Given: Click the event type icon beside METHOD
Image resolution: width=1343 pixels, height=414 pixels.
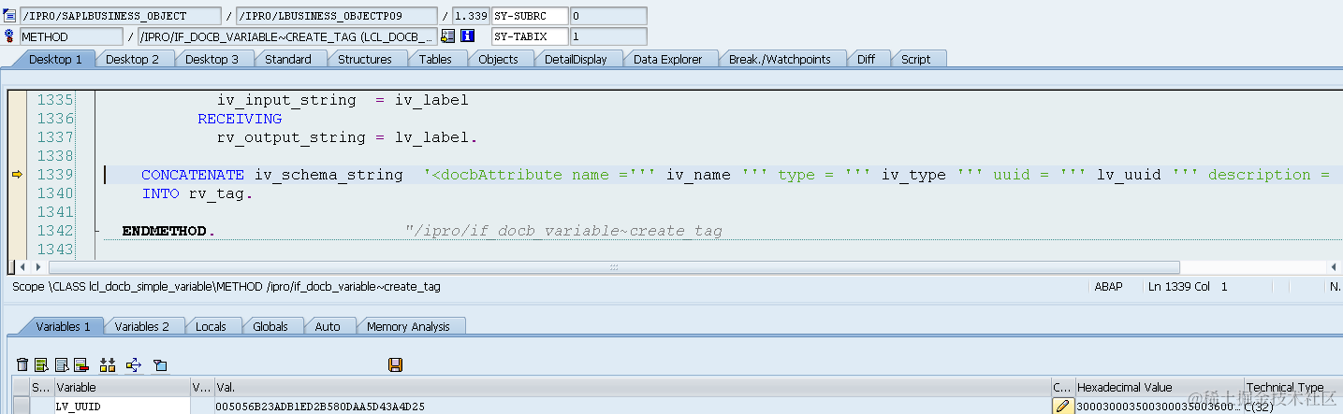Looking at the screenshot, I should (9, 36).
